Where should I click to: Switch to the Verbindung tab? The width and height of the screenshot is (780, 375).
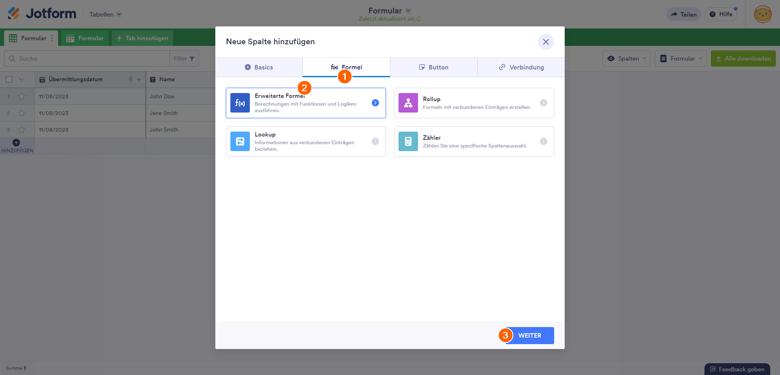click(521, 67)
